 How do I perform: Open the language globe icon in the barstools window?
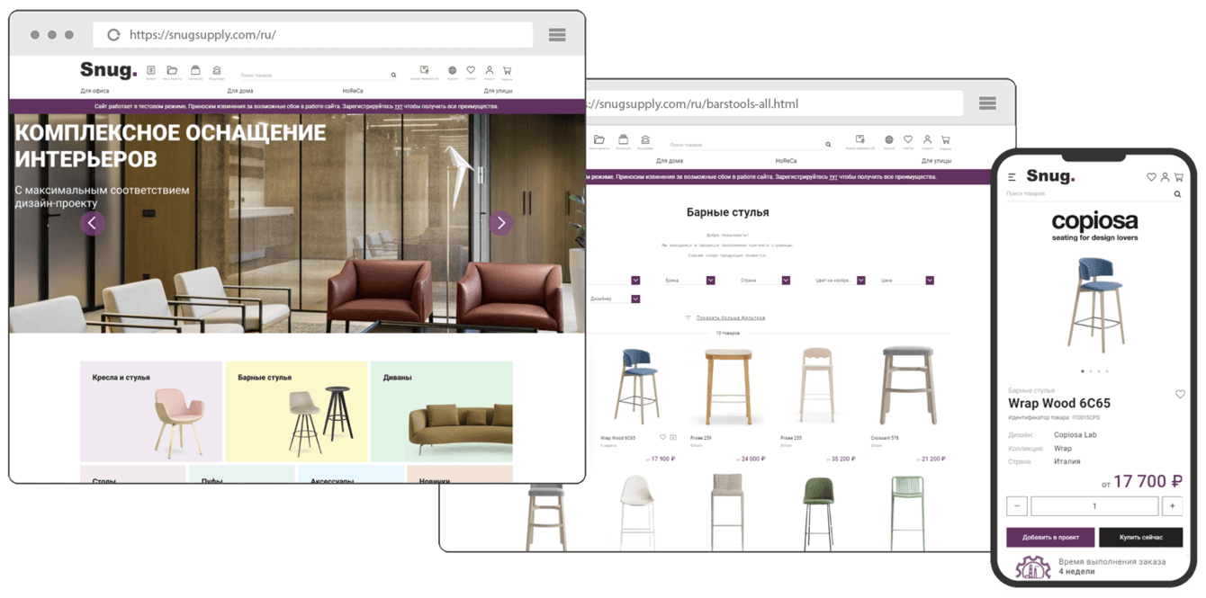click(889, 139)
